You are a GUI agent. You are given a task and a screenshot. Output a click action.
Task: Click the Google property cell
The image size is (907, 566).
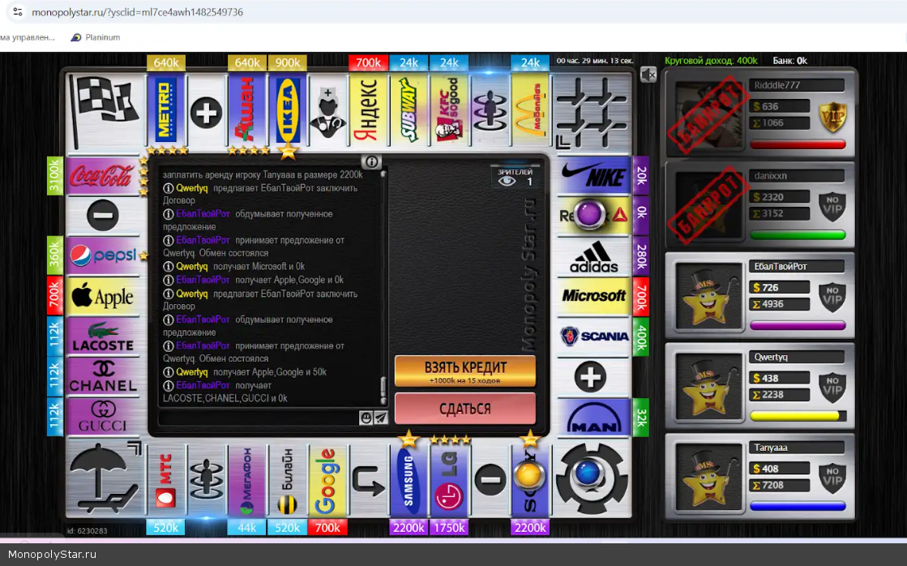328,480
